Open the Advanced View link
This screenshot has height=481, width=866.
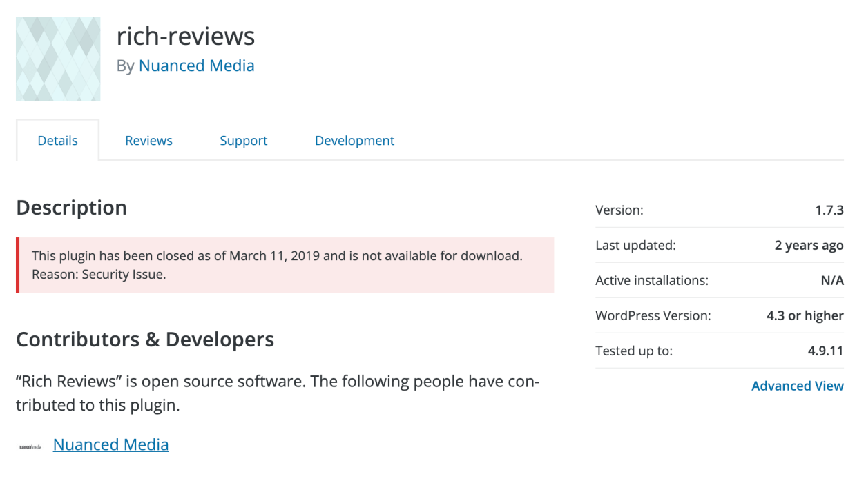coord(798,386)
